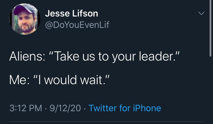
Task: Expand the tweet options chevron
Action: (201, 14)
